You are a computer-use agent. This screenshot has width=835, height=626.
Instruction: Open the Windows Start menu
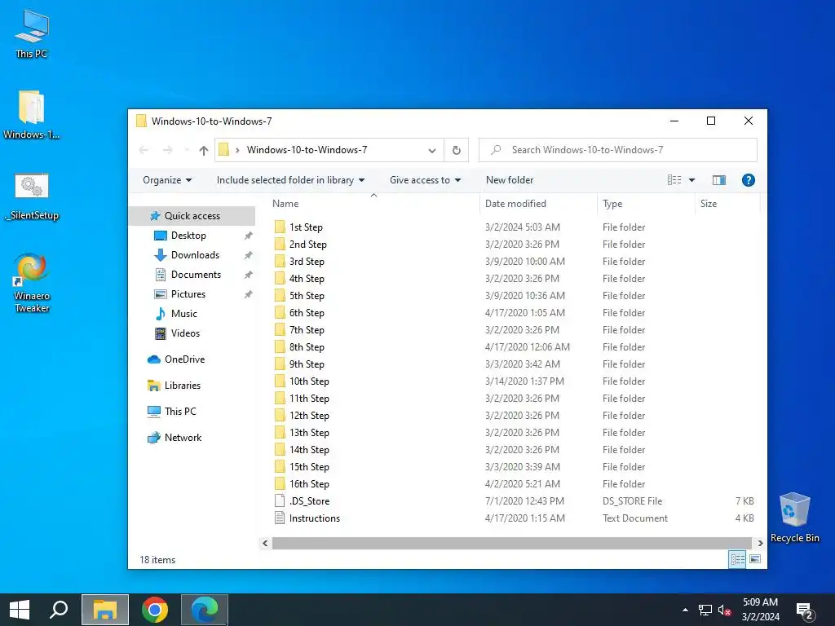point(20,610)
